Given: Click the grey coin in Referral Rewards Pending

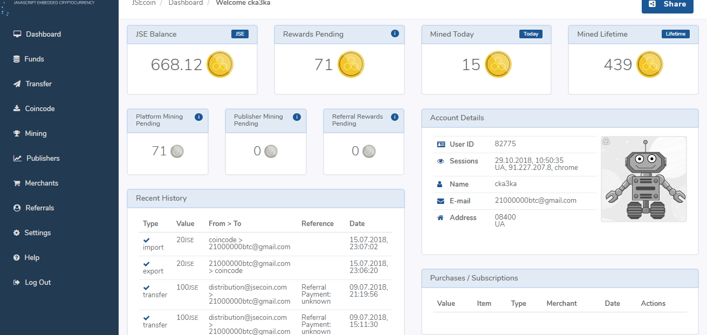Looking at the screenshot, I should (369, 151).
